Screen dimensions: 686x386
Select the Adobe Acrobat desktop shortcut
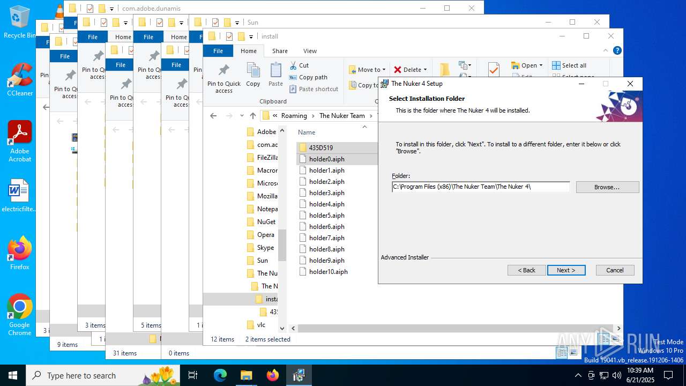(19, 142)
